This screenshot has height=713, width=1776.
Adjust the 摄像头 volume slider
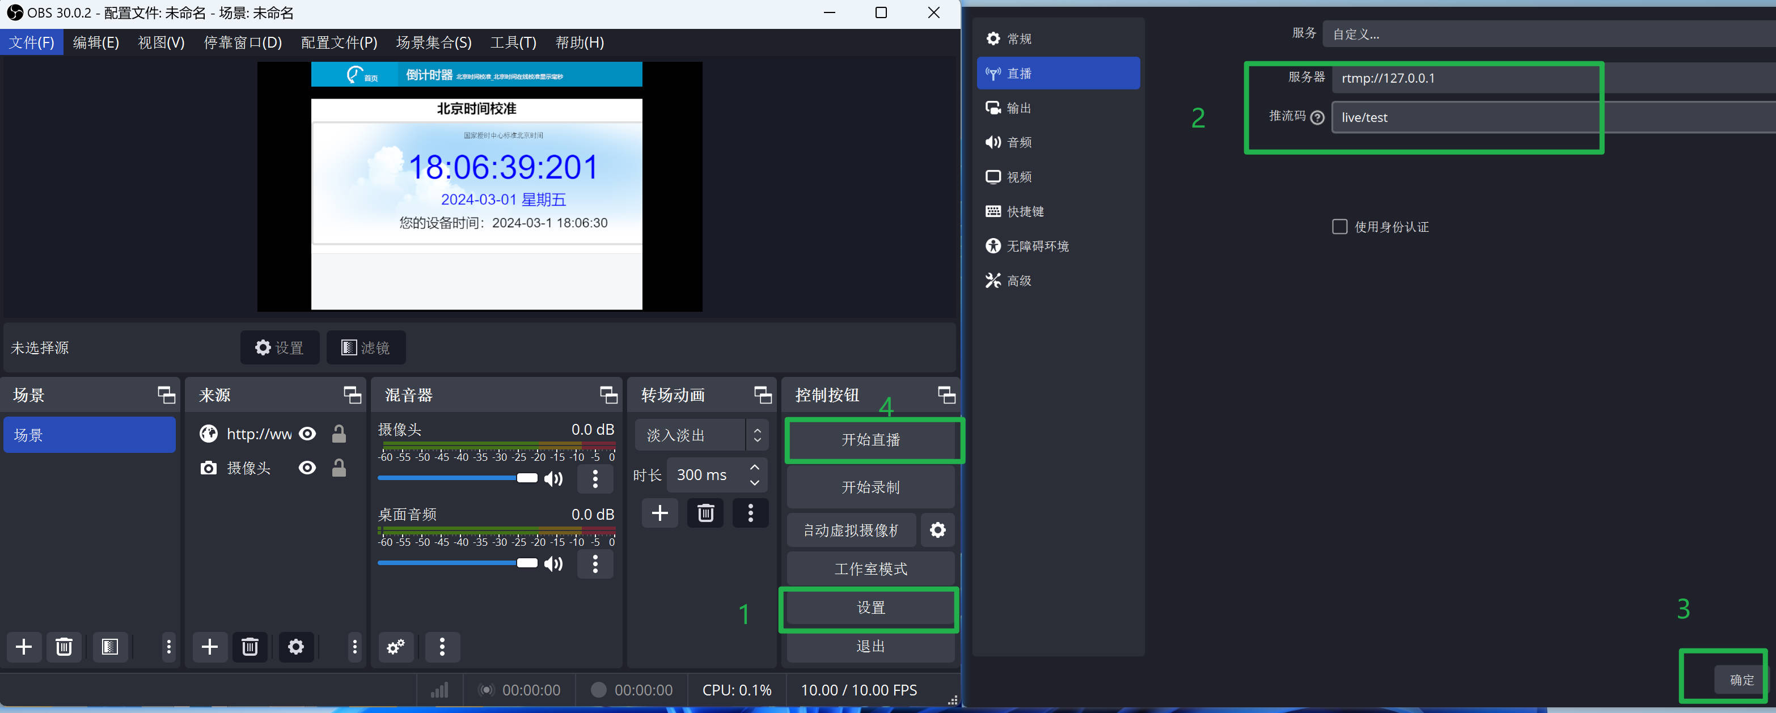coord(458,478)
